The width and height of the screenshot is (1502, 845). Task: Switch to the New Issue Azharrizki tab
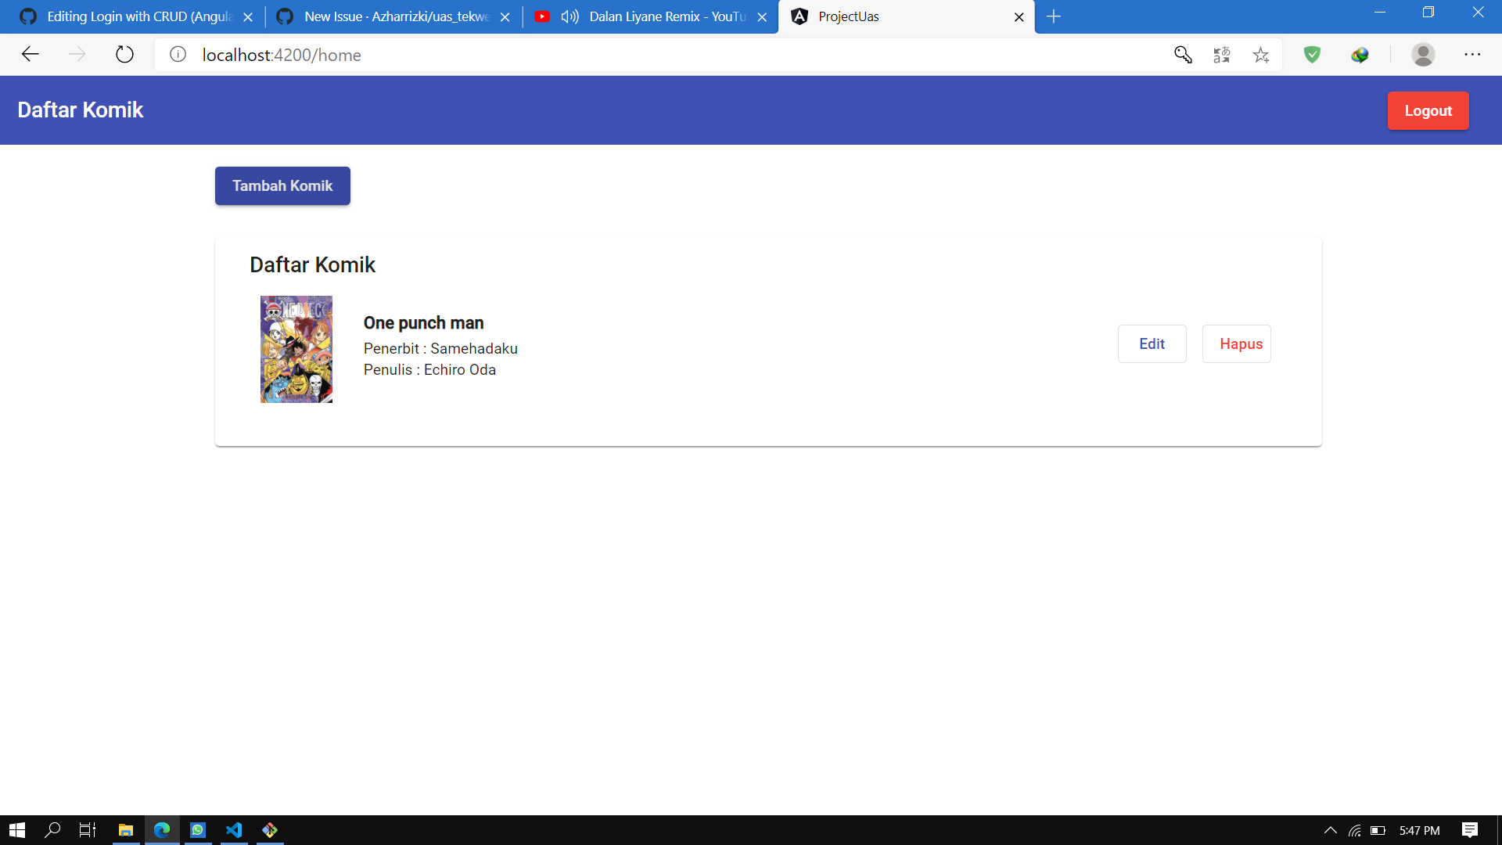coord(393,16)
